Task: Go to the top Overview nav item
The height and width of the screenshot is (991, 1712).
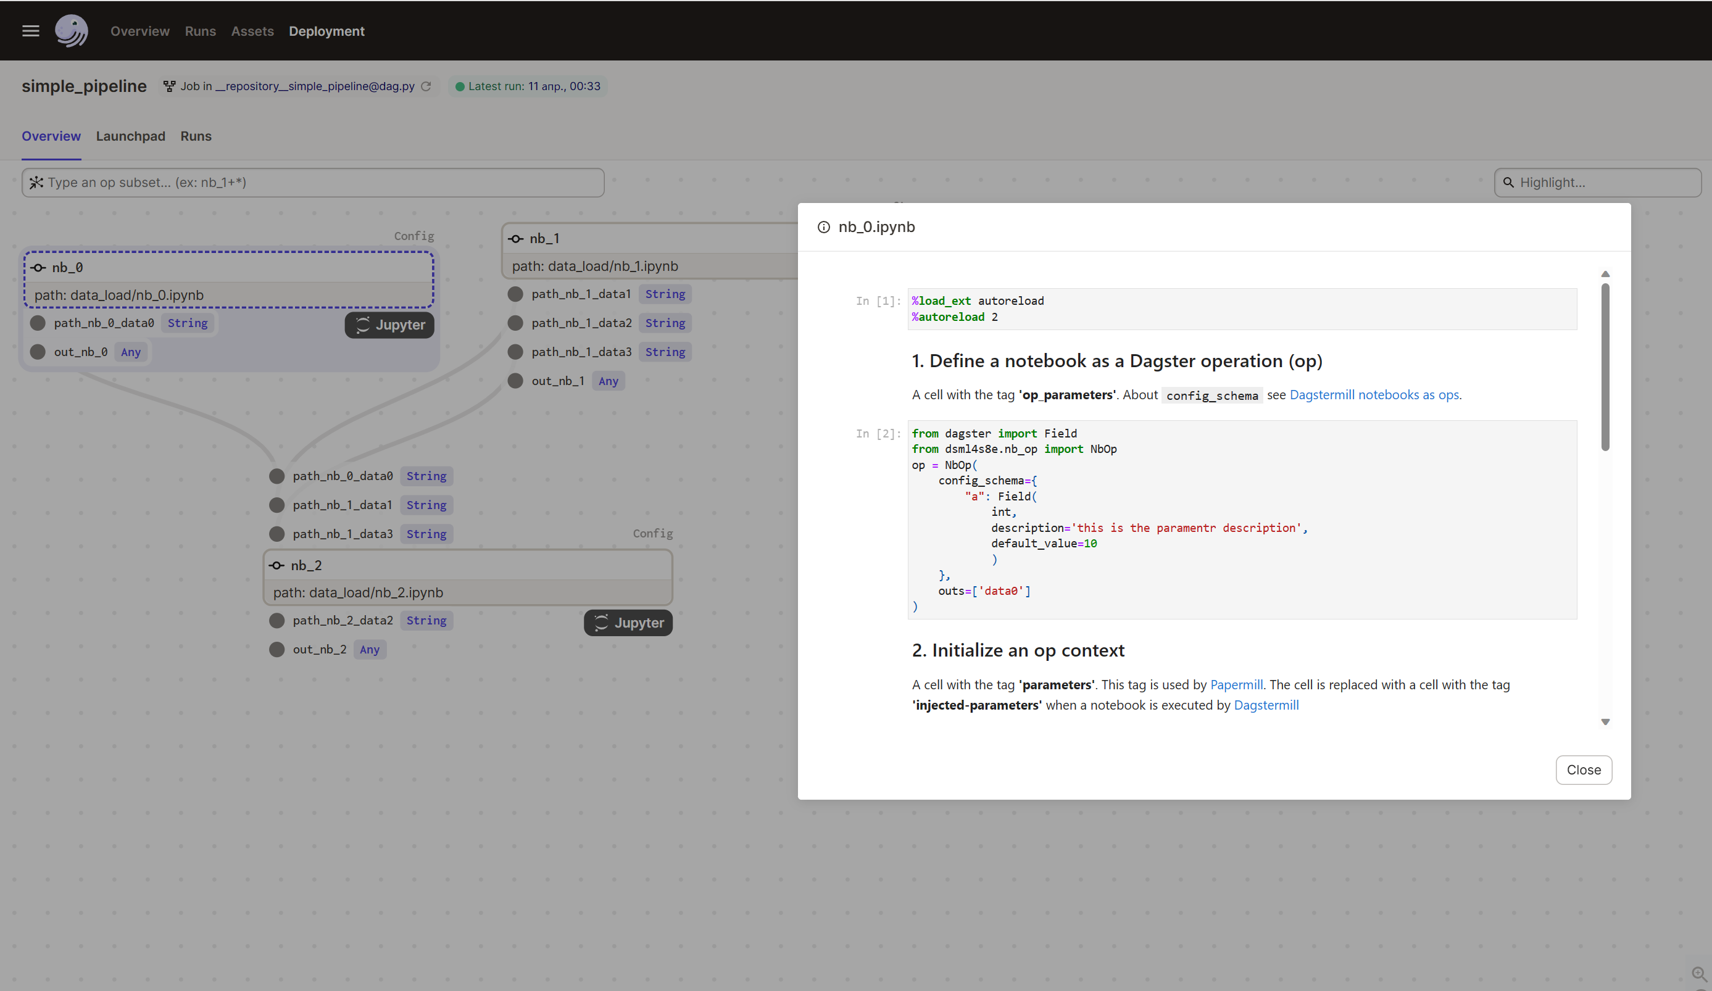Action: coord(140,31)
